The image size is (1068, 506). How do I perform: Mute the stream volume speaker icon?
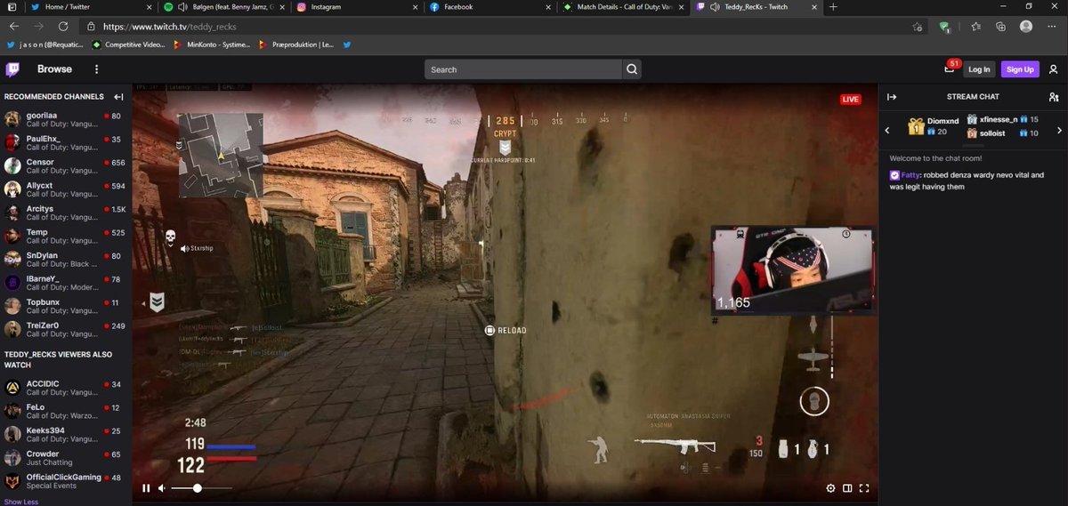[x=161, y=488]
